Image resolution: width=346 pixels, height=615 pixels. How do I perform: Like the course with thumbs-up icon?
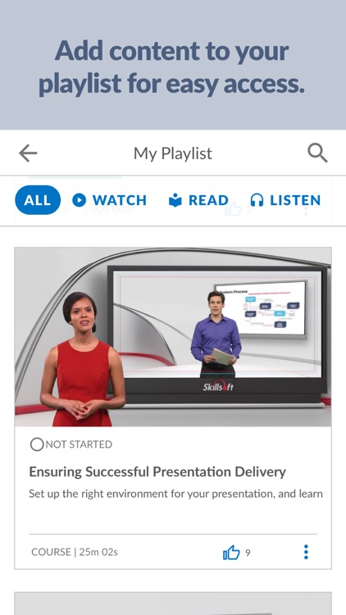pyautogui.click(x=231, y=552)
